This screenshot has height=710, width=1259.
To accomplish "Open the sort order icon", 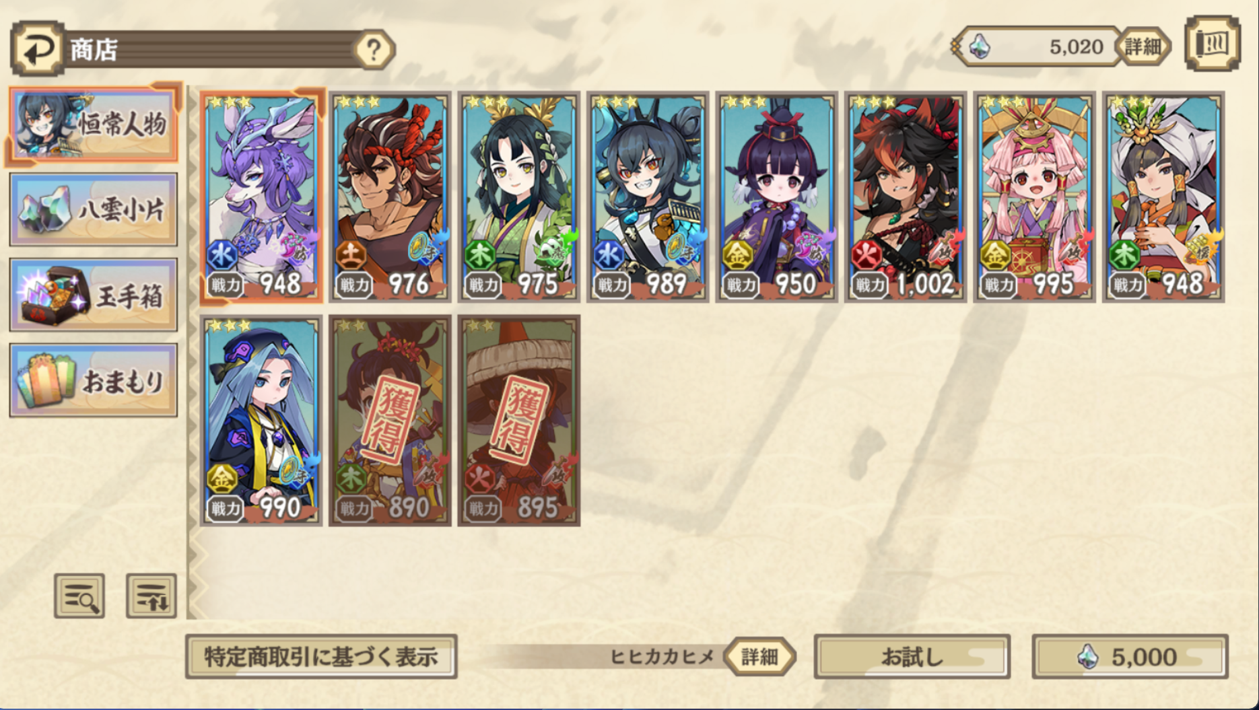I will 151,596.
